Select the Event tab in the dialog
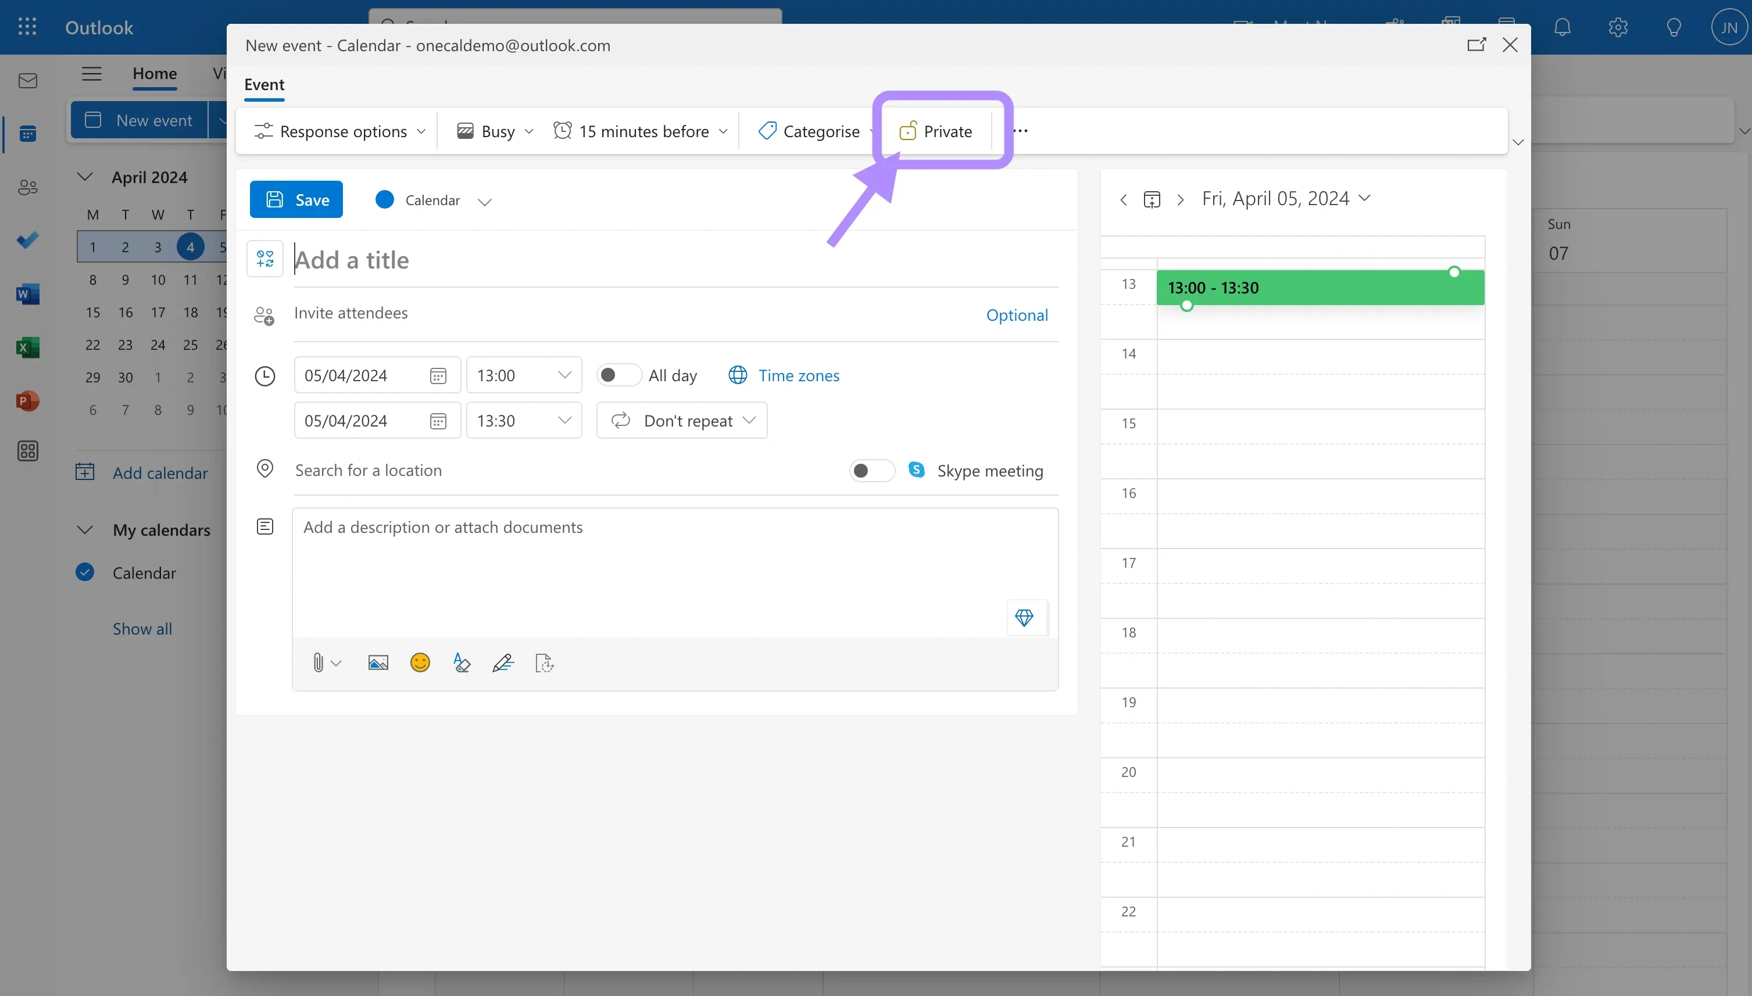 pyautogui.click(x=263, y=84)
